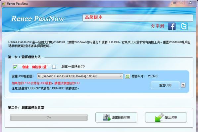Minimize the Renee PassNow window

(174, 3)
